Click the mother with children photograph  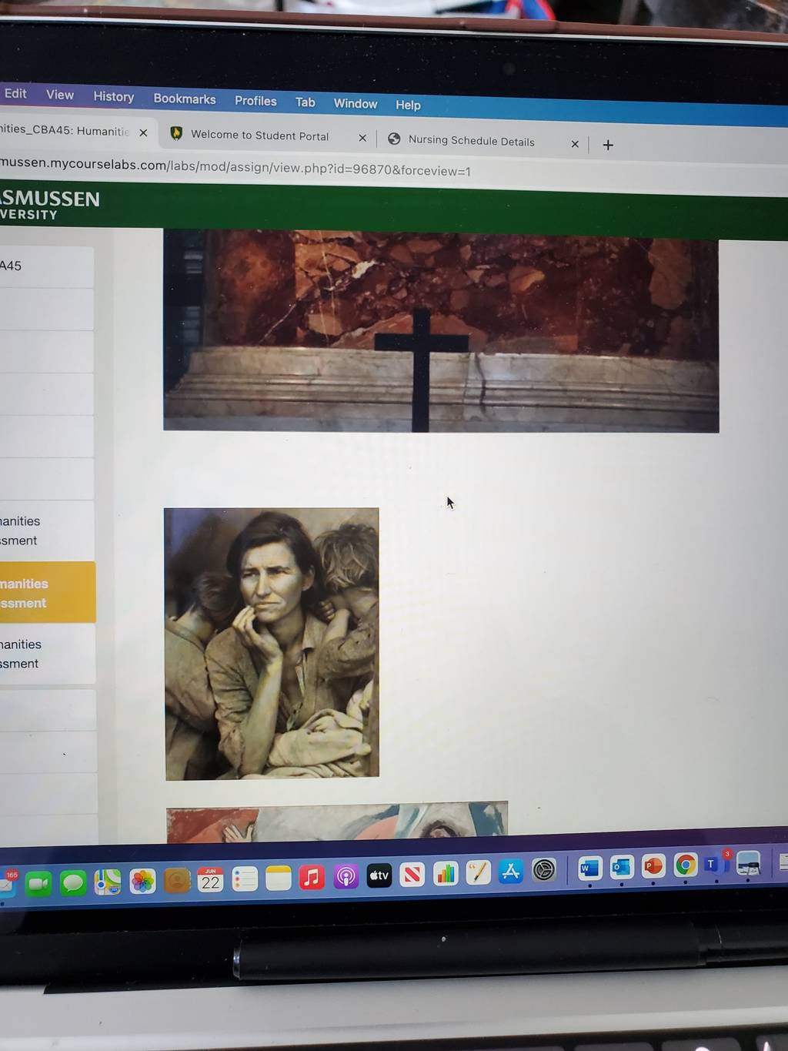coord(272,644)
